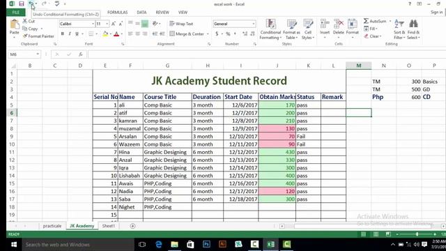Screen dimensions: 446x251
Task: Switch to the REVIEW tab
Action: click(x=162, y=13)
